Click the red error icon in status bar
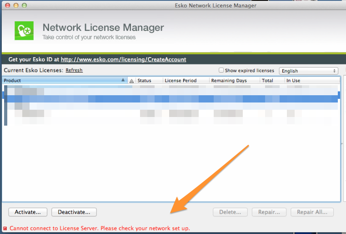The width and height of the screenshot is (346, 234). tap(5, 228)
